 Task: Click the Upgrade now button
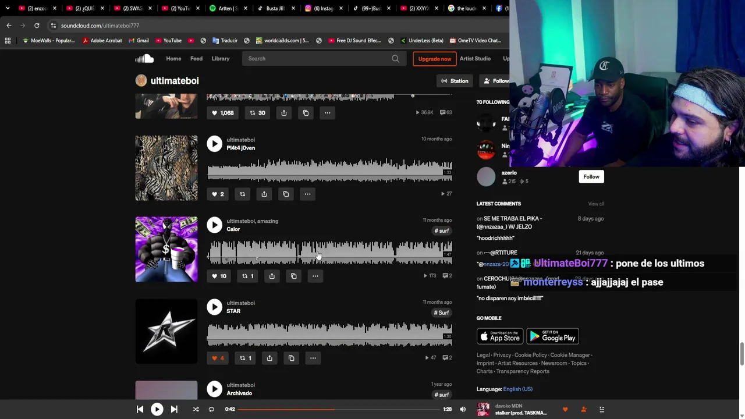pos(435,59)
